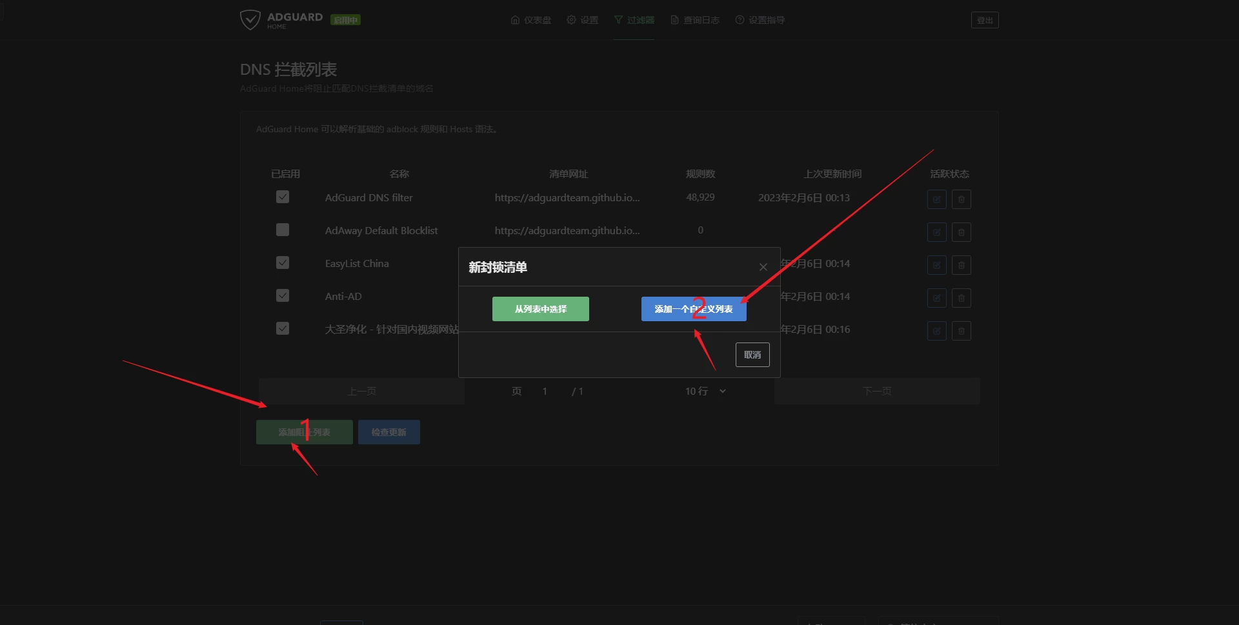Open the 设置指导 setup guide page

pos(760,20)
